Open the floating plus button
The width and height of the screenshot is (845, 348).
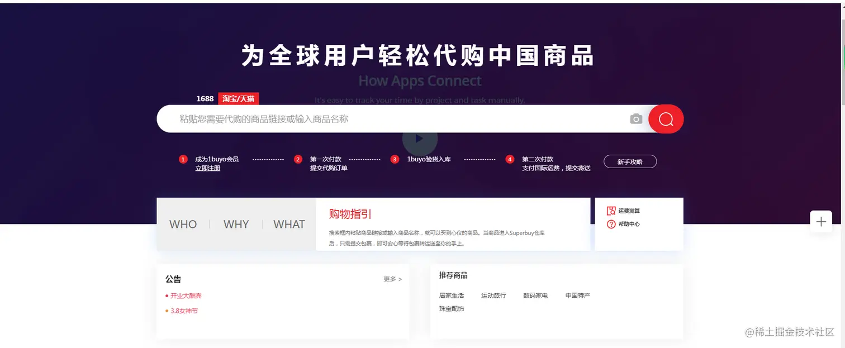[821, 222]
